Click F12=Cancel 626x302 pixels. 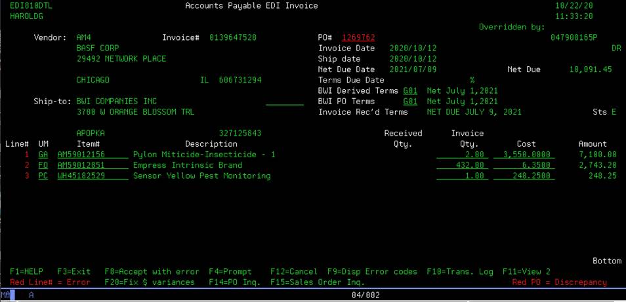[293, 271]
